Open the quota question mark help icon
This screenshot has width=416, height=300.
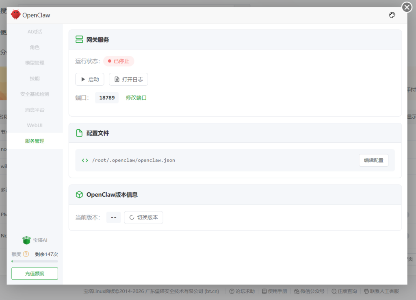click(x=25, y=254)
